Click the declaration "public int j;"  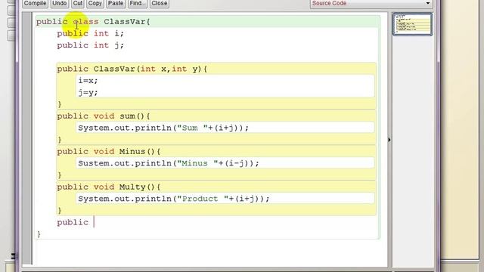(x=91, y=45)
